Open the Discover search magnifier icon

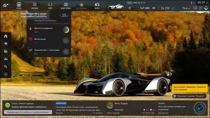pyautogui.click(x=6, y=67)
